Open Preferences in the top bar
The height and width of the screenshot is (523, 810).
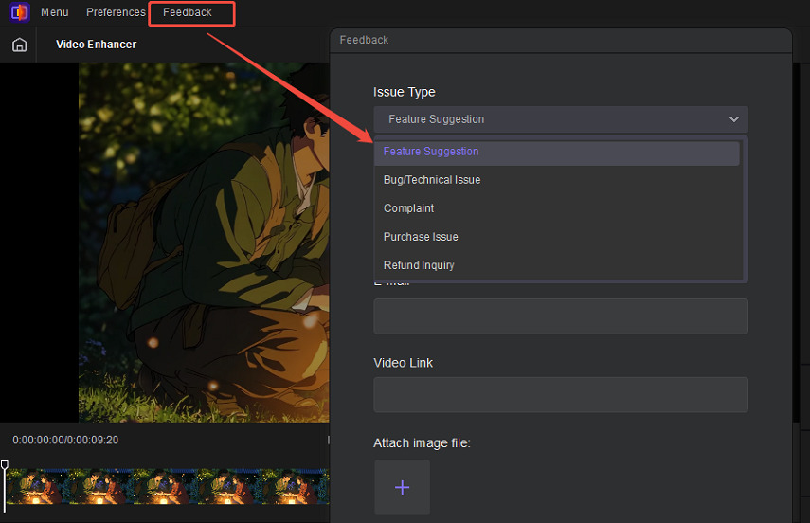pos(116,12)
